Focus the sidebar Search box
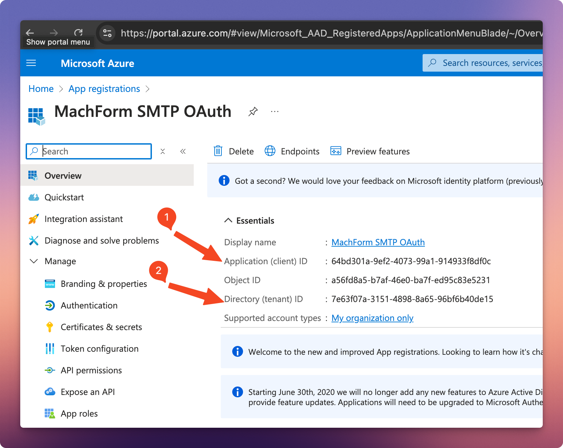The height and width of the screenshot is (448, 563). pyautogui.click(x=89, y=151)
